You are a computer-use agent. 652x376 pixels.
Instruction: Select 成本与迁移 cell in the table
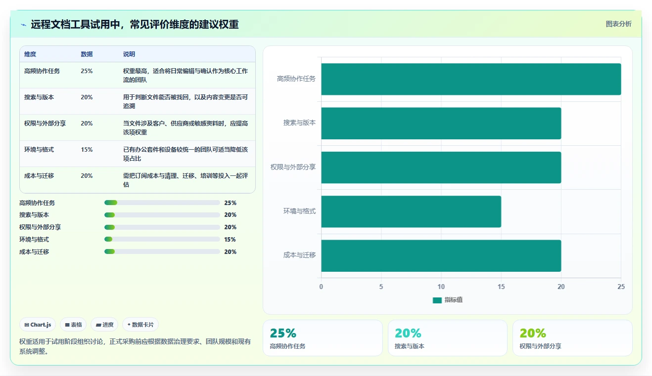[39, 176]
